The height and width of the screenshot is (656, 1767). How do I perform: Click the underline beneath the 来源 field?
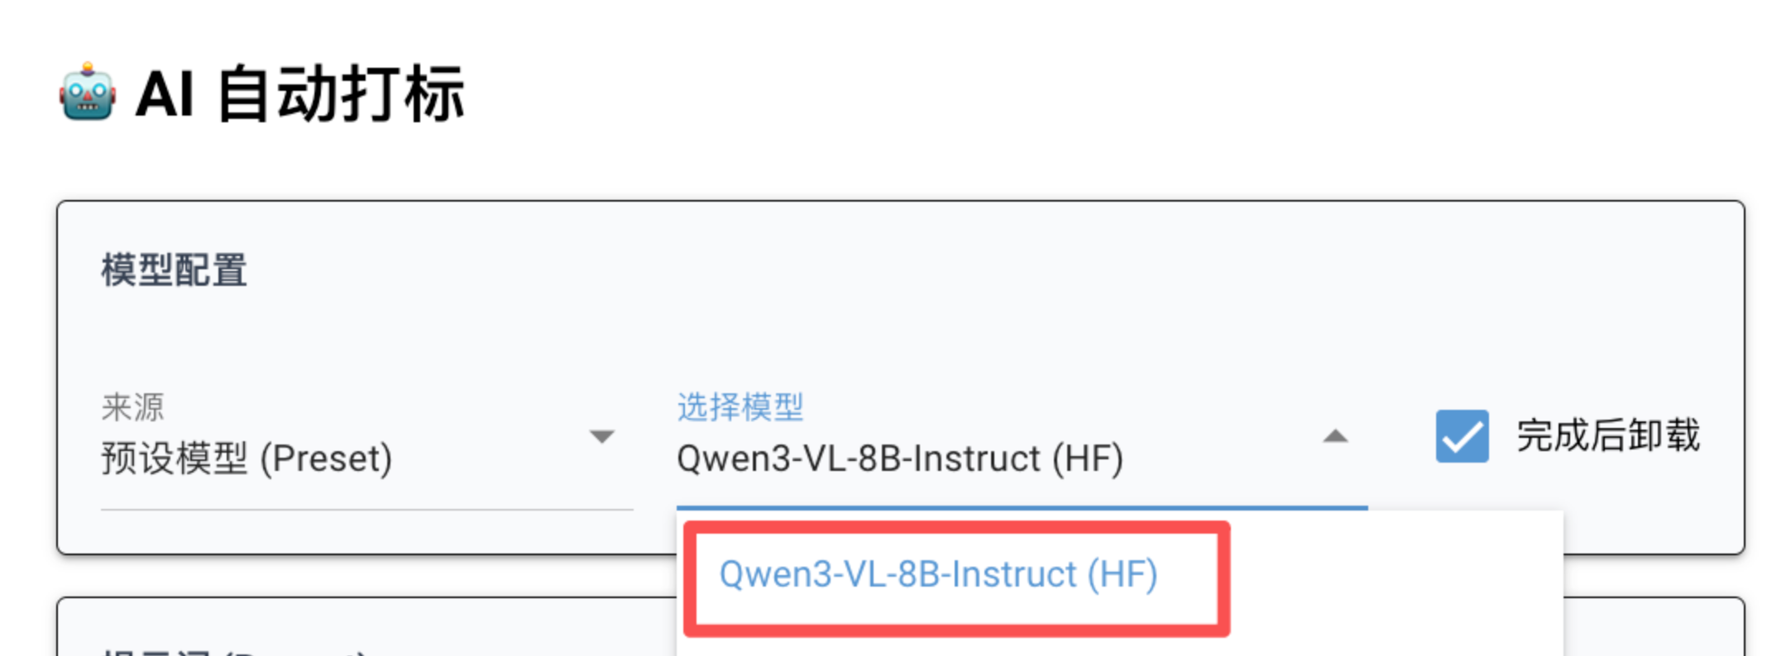click(x=366, y=510)
